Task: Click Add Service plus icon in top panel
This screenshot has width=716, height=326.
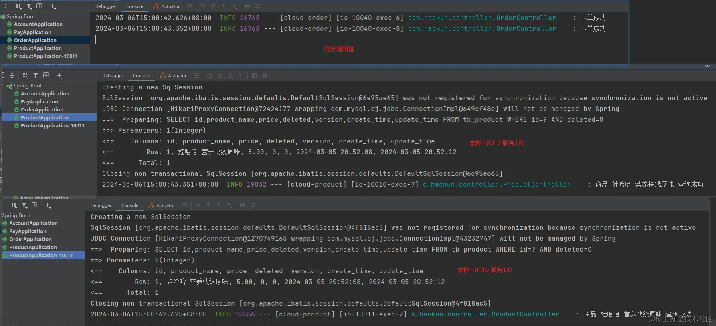Action: 53,6
